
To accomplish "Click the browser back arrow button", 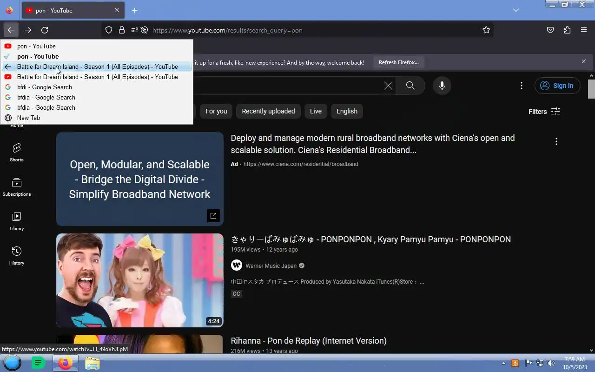I will [11, 30].
